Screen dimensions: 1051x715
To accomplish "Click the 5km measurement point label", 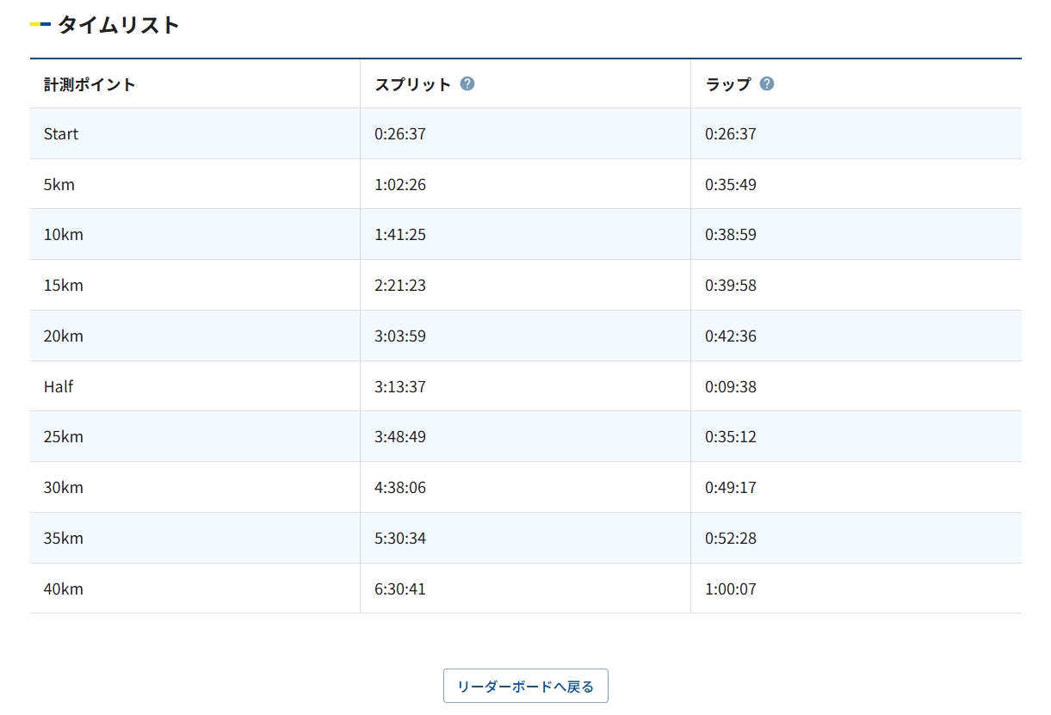I will pos(59,185).
